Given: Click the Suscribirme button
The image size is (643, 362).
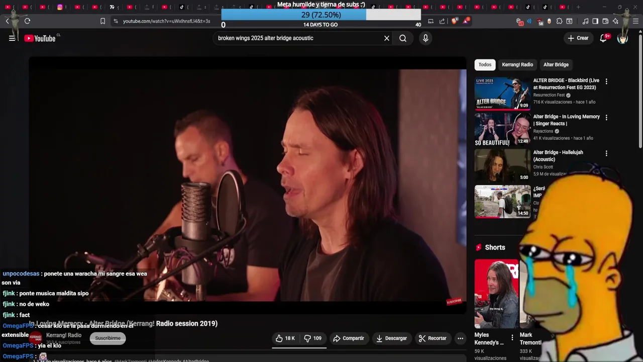Looking at the screenshot, I should coord(108,338).
